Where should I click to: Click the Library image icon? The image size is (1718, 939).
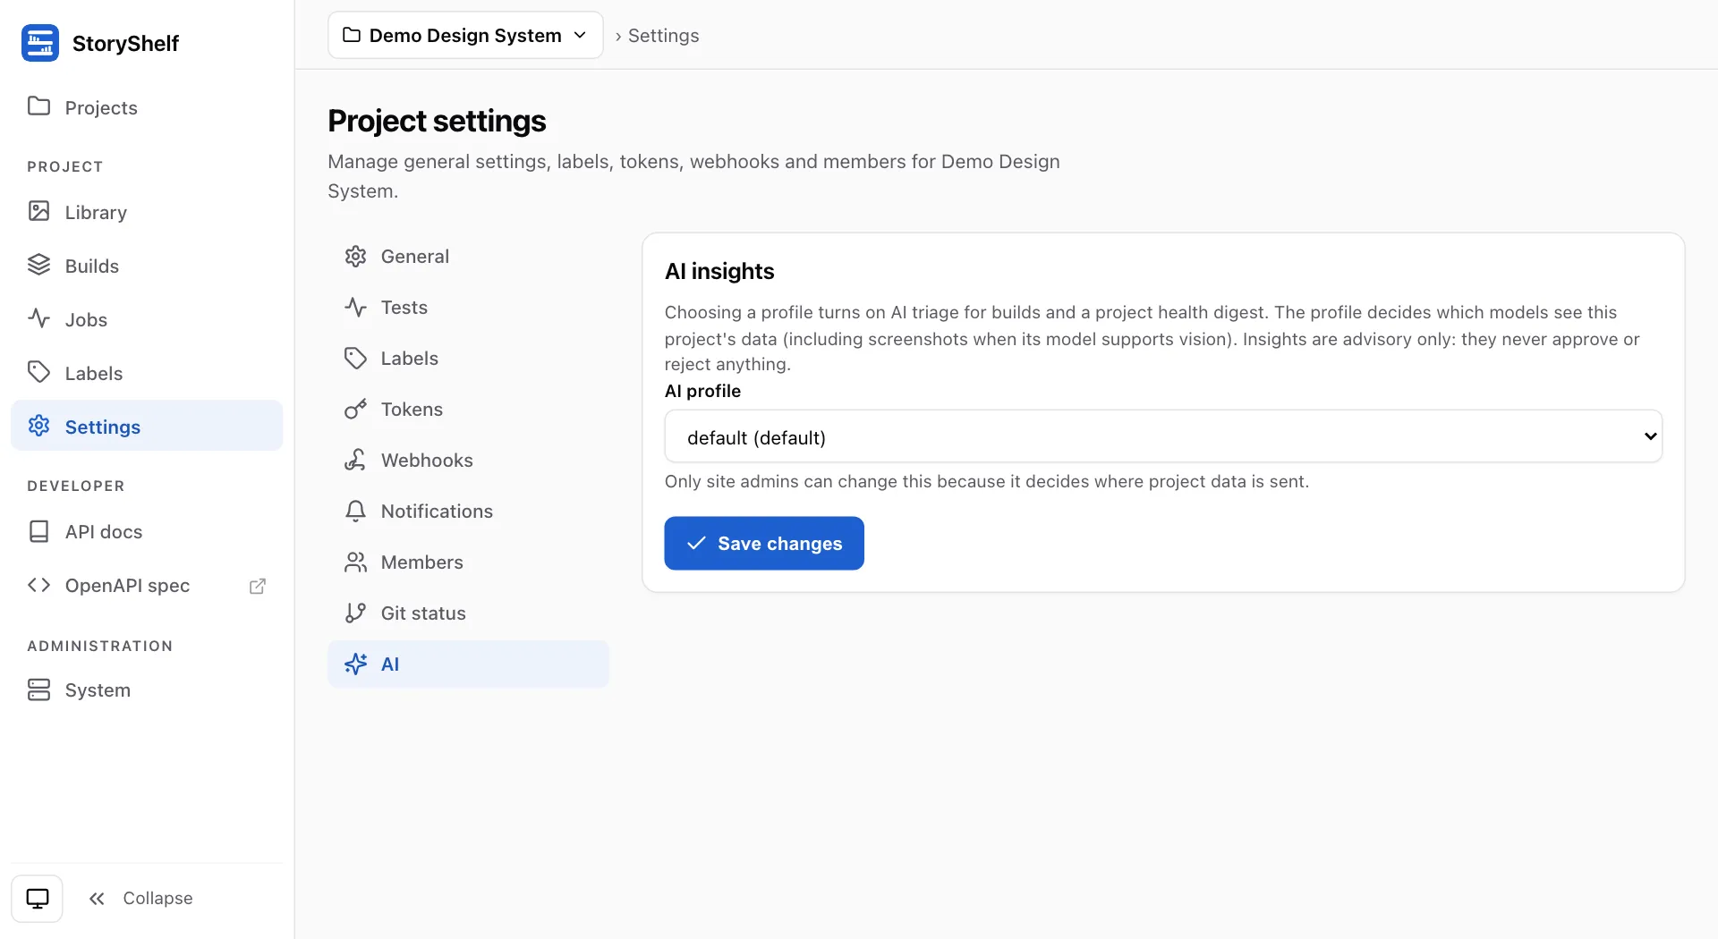pos(38,211)
